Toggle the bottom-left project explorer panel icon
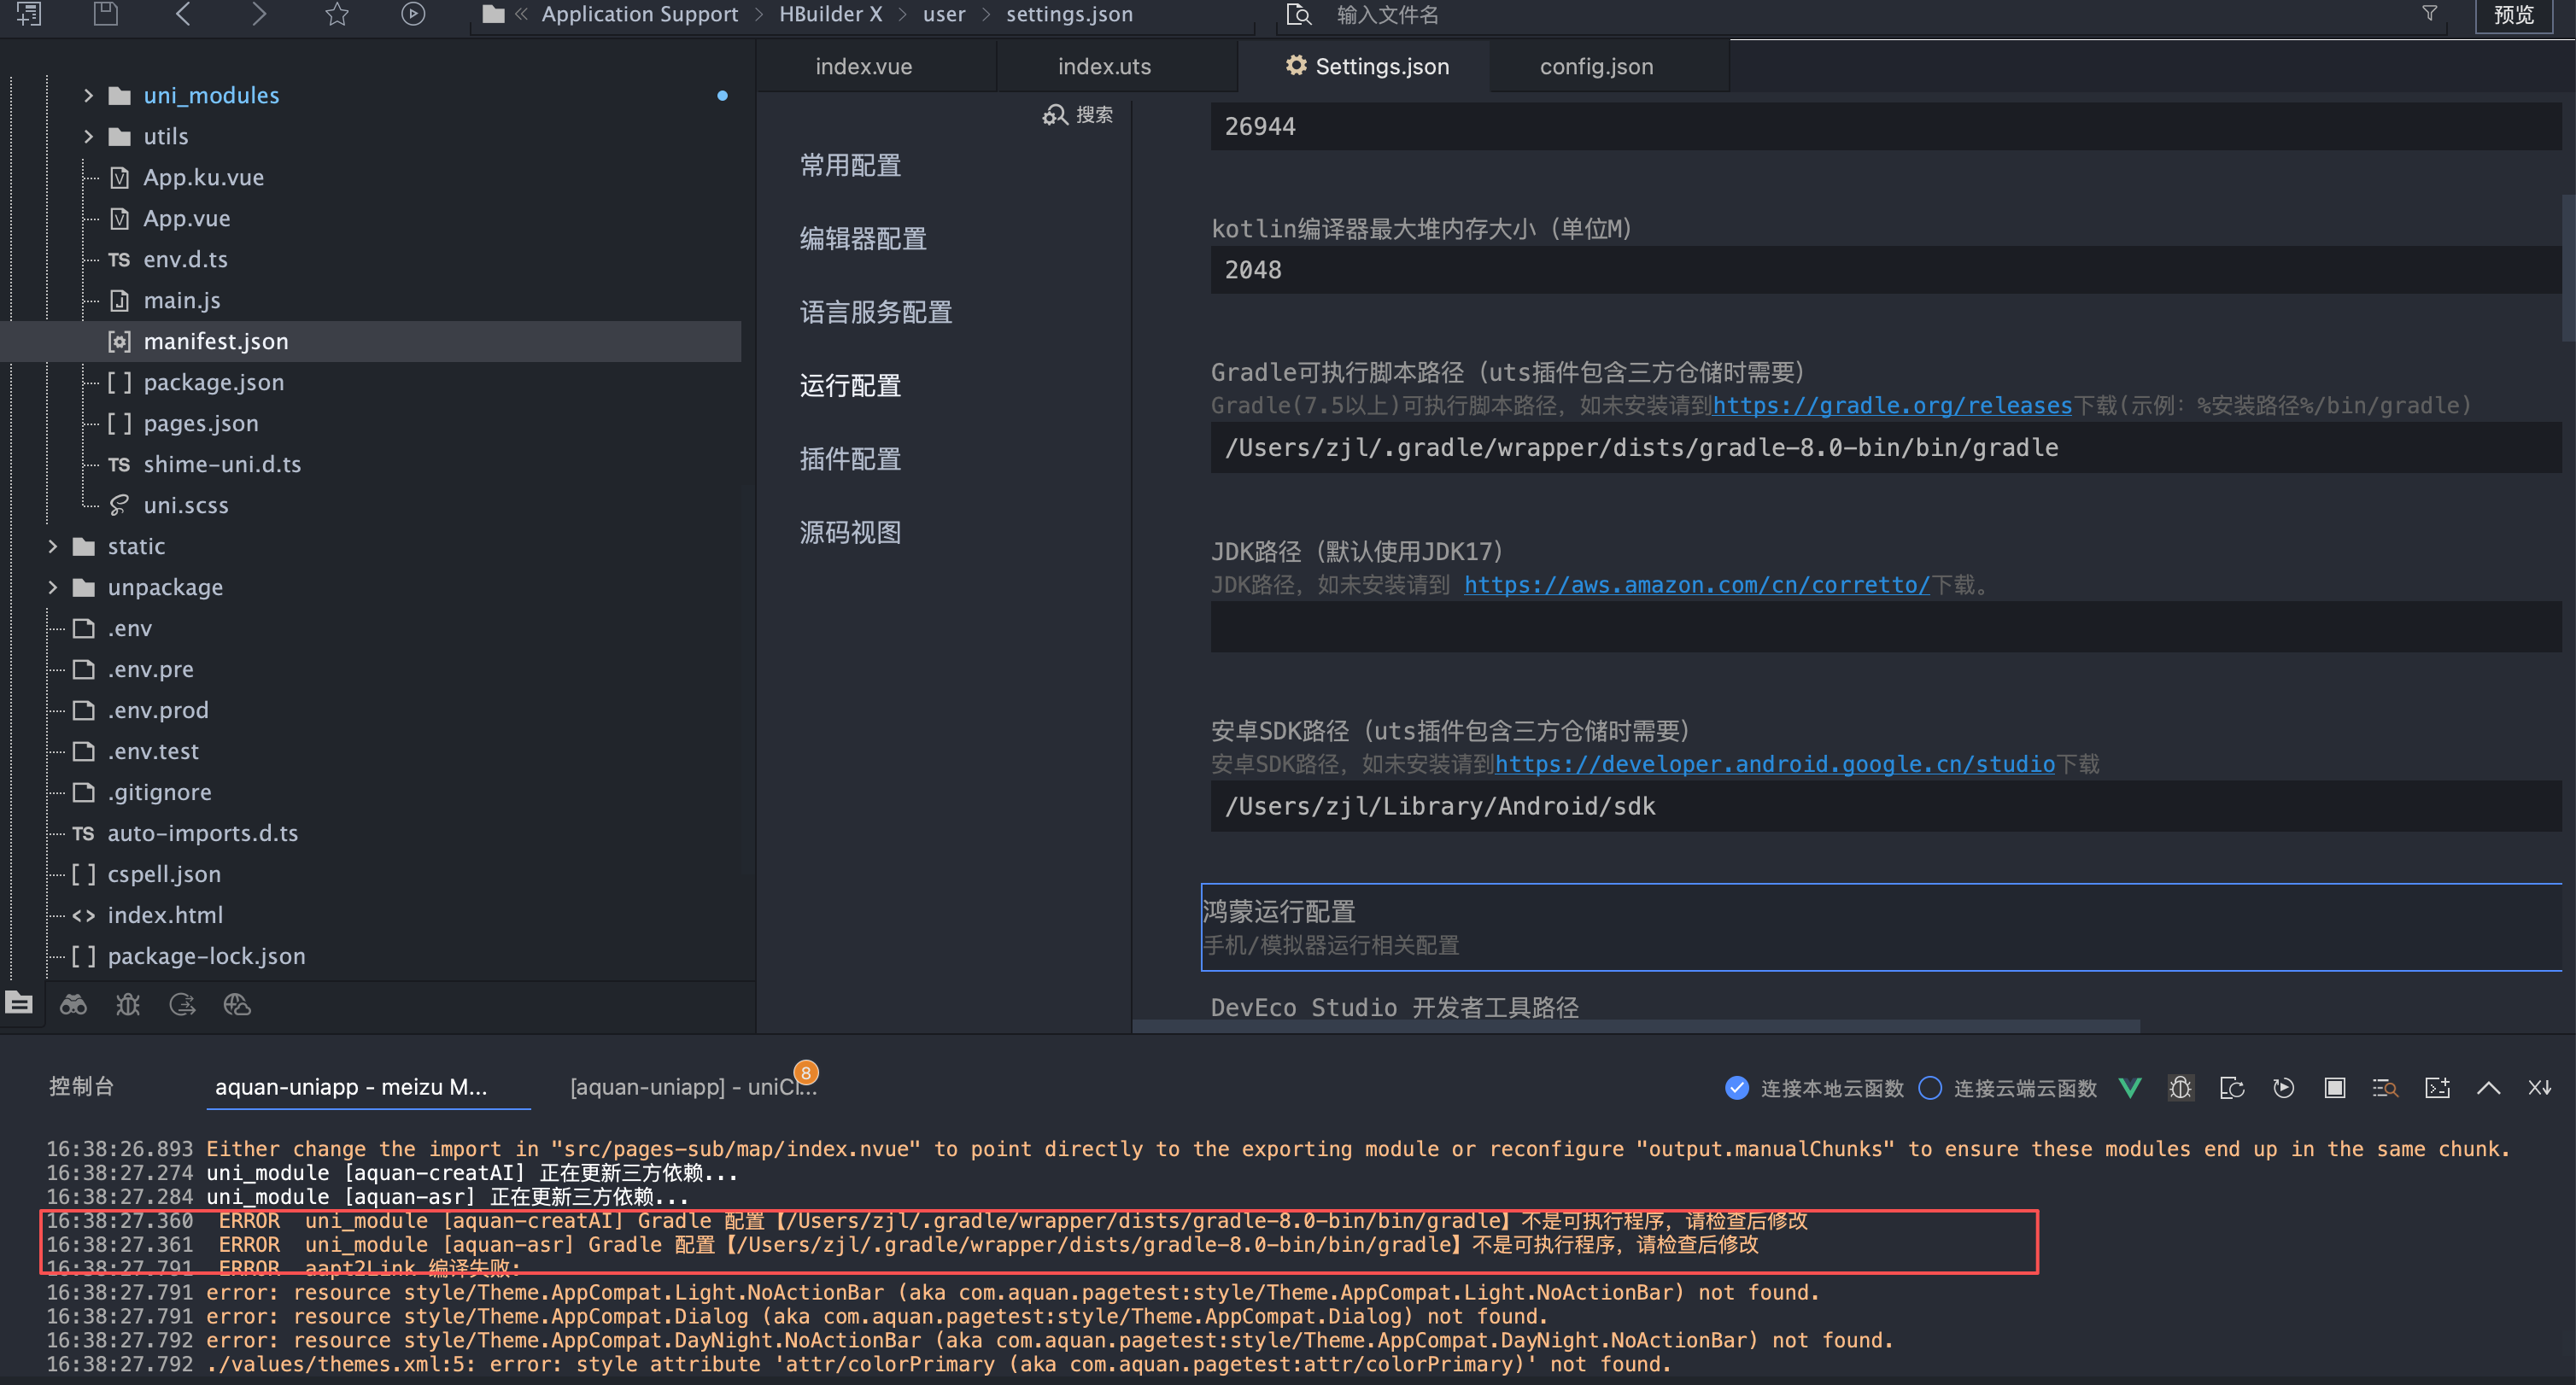 19,1003
